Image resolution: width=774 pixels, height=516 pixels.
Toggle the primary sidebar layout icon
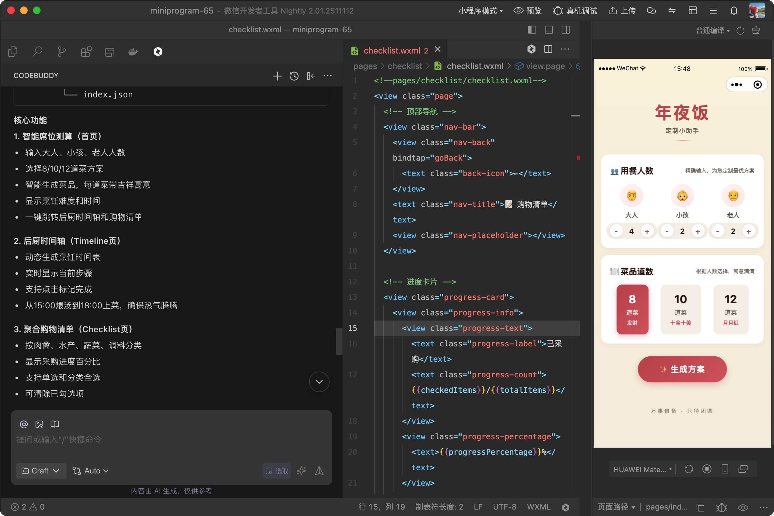pyautogui.click(x=532, y=30)
